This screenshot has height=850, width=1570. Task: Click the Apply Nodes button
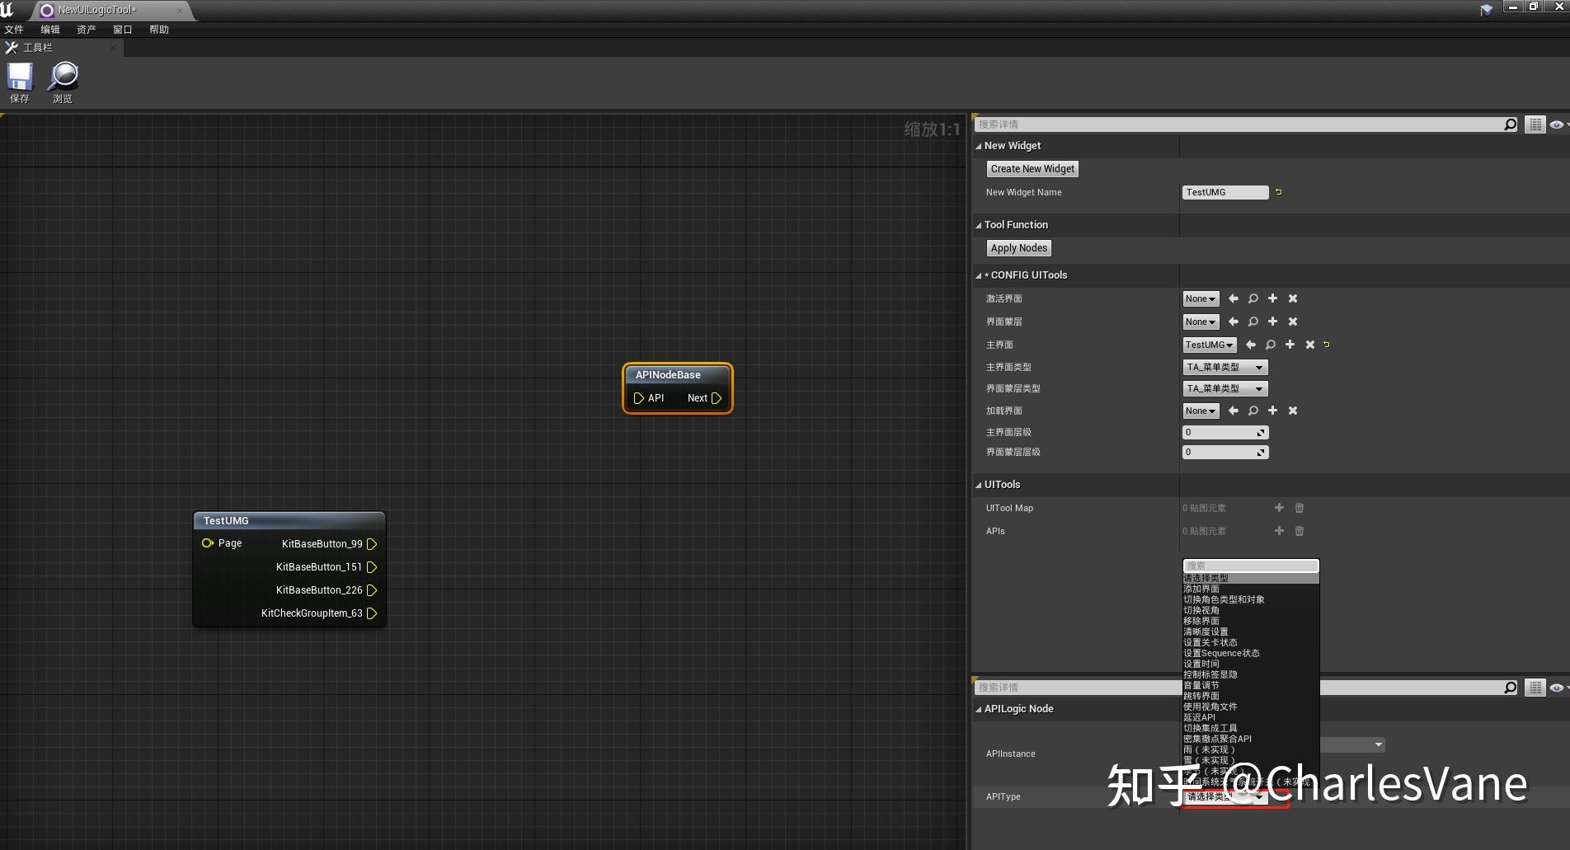tap(1018, 247)
